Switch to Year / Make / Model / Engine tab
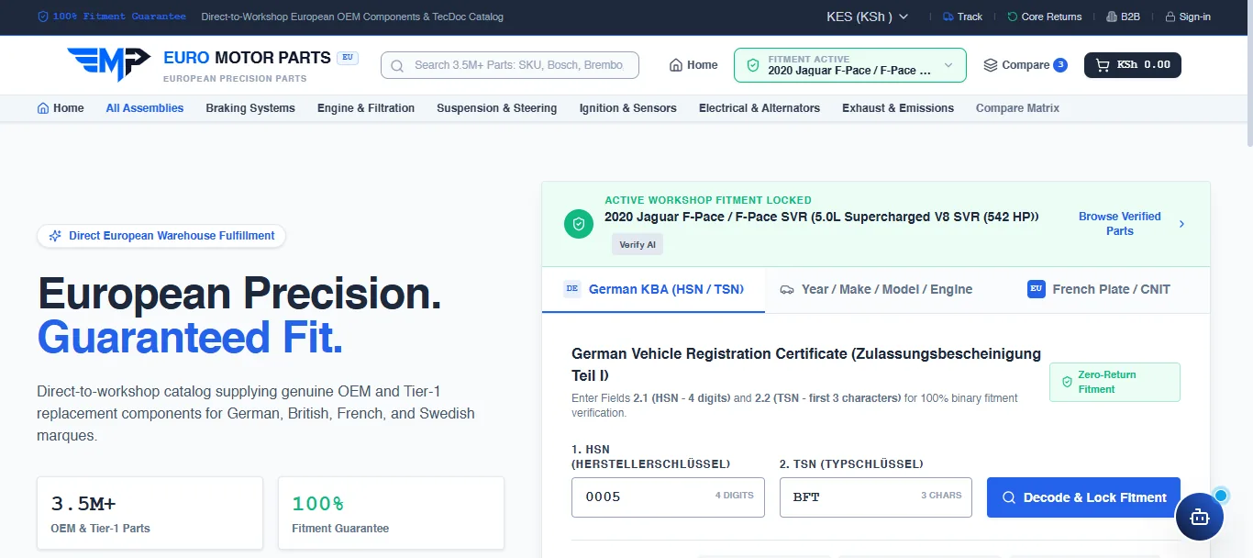The height and width of the screenshot is (558, 1253). point(875,289)
